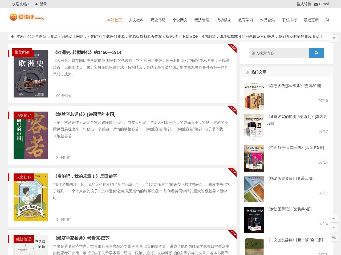Click the 热门文章 grid icon

[247, 72]
